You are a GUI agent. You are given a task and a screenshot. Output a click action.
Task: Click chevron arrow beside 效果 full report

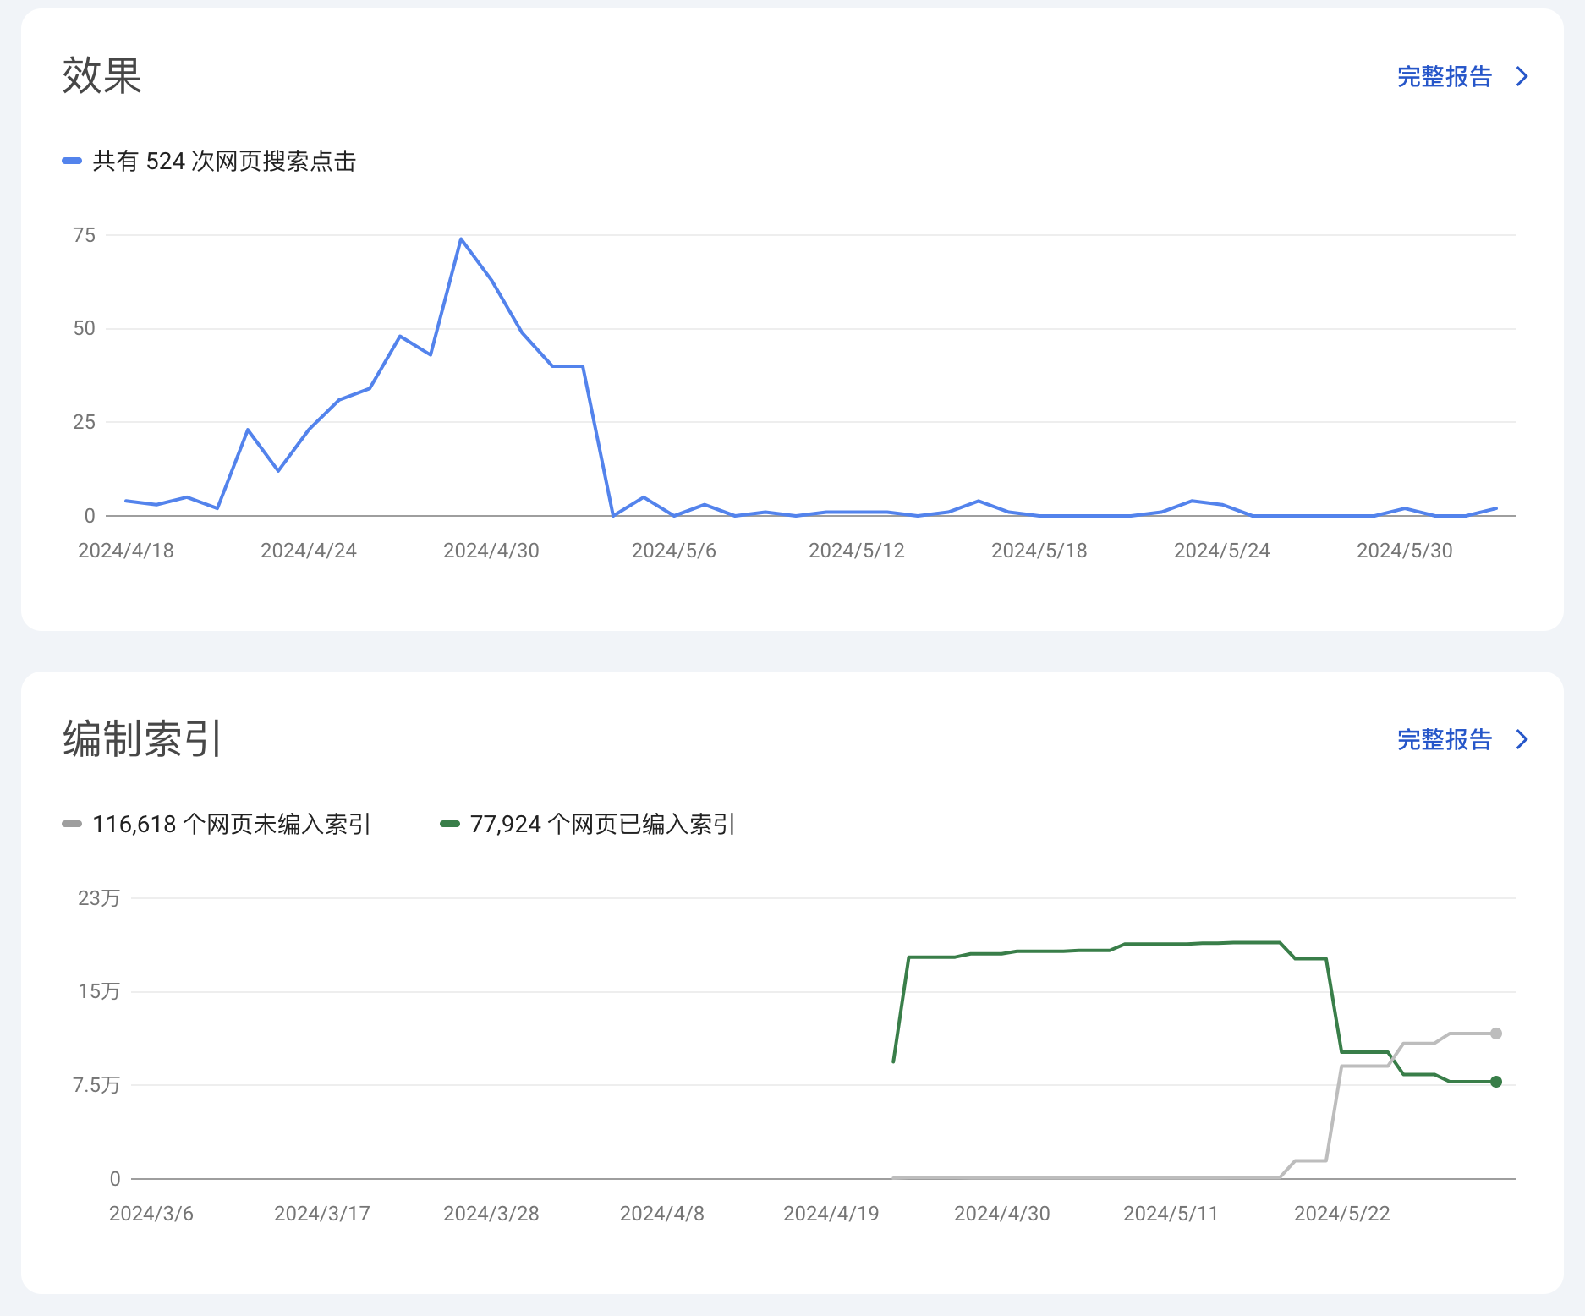[x=1522, y=77]
